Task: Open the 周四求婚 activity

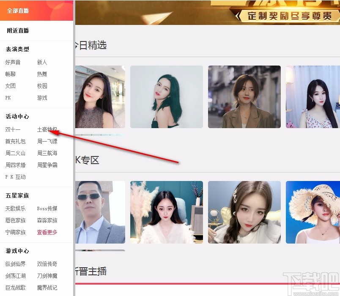Action: [15, 165]
